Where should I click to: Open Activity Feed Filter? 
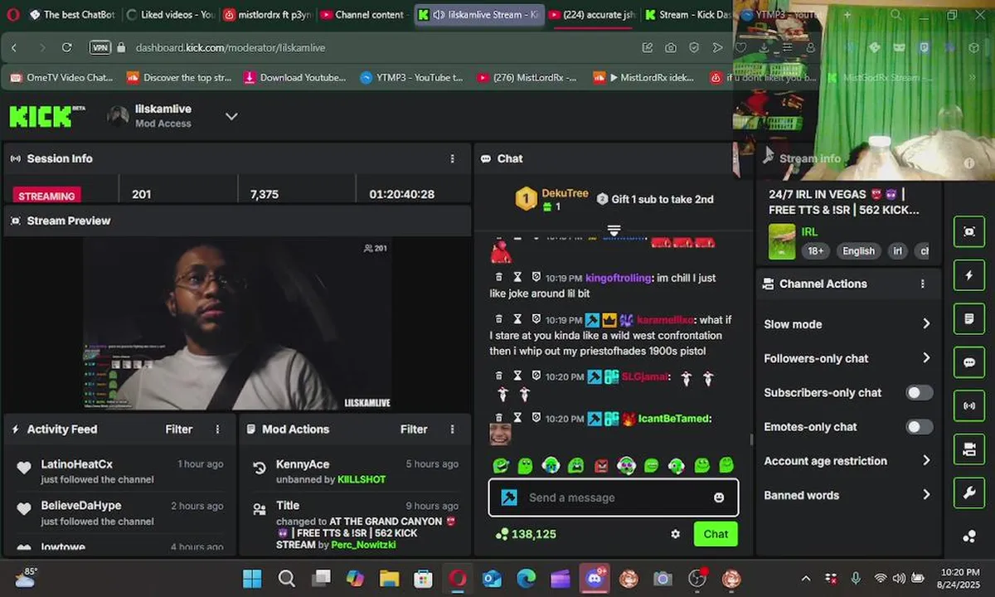coord(178,430)
